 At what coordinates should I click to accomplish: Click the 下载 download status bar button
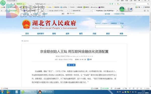coord(125,88)
